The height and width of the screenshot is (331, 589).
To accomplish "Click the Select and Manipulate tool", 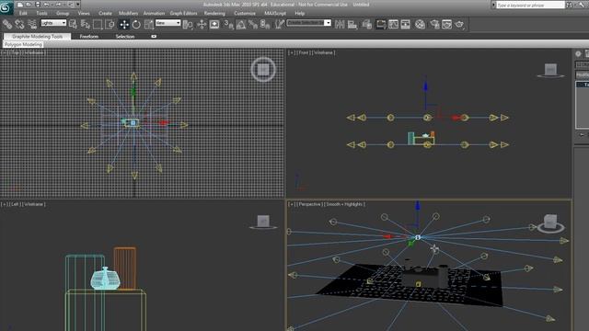I will click(202, 25).
